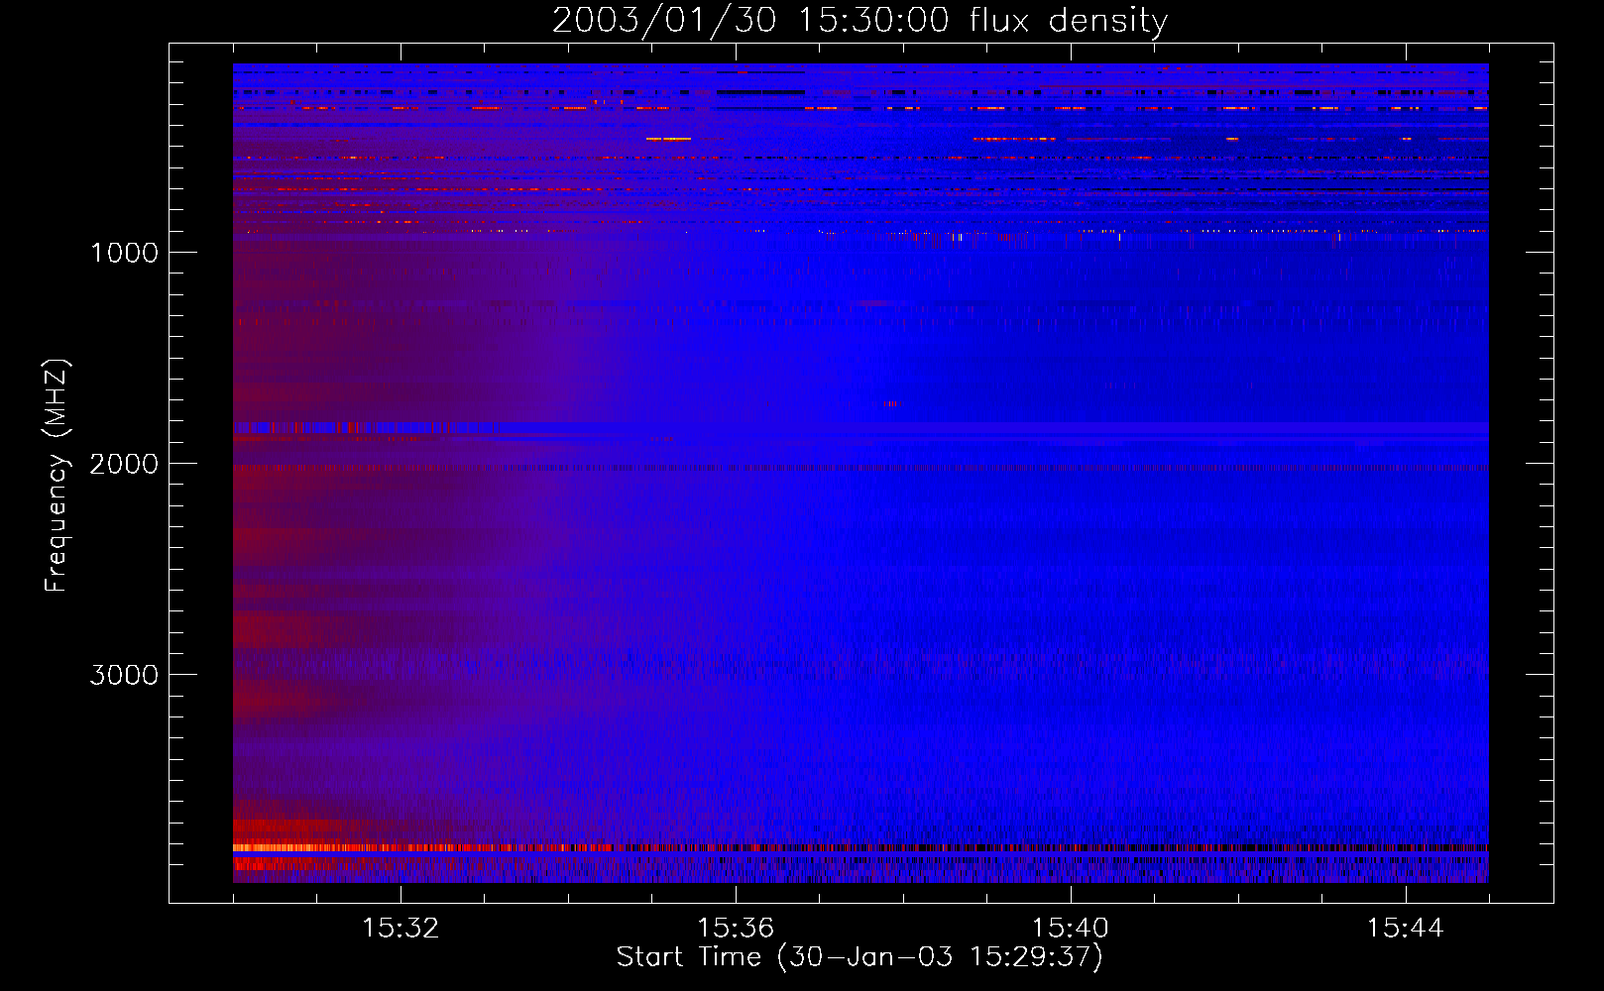Click the 'Frequency (MHZ)' axis label
The height and width of the screenshot is (991, 1604).
pyautogui.click(x=57, y=476)
